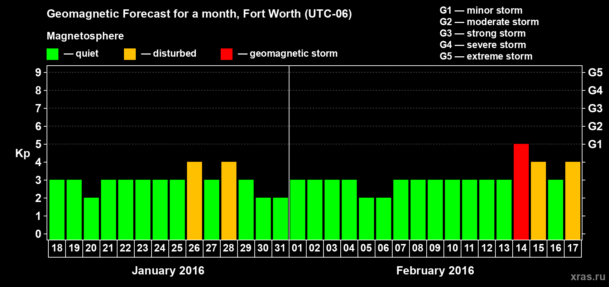Image resolution: width=609 pixels, height=287 pixels.
Task: Click date label 04 on the axis
Action: click(349, 248)
